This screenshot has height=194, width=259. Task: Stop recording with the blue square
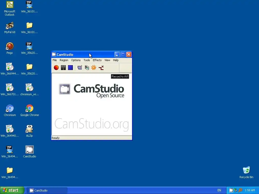pyautogui.click(x=70, y=67)
